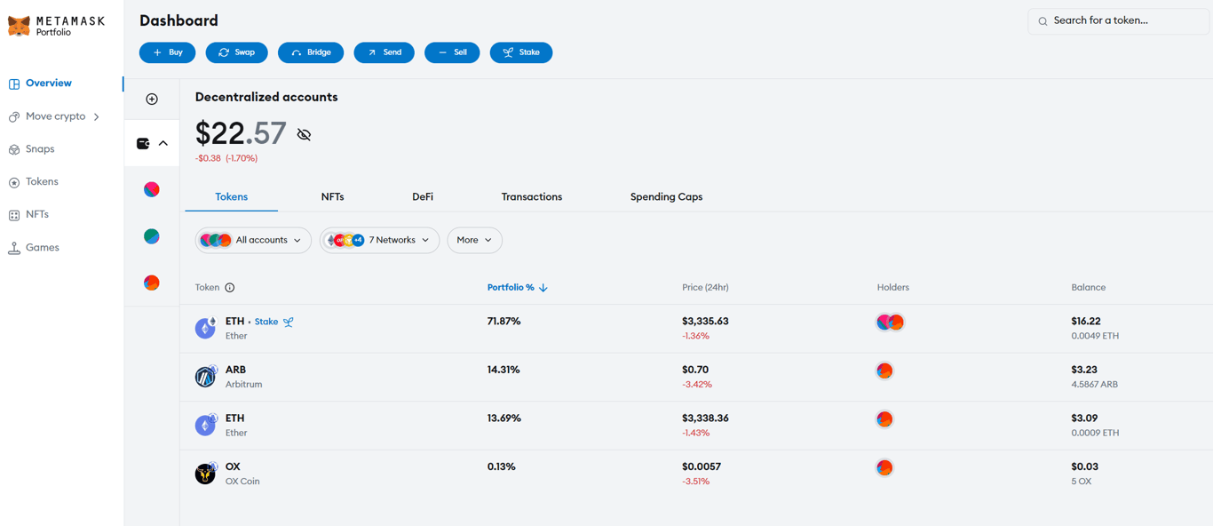Open the All accounts dropdown
The image size is (1213, 526).
click(253, 240)
